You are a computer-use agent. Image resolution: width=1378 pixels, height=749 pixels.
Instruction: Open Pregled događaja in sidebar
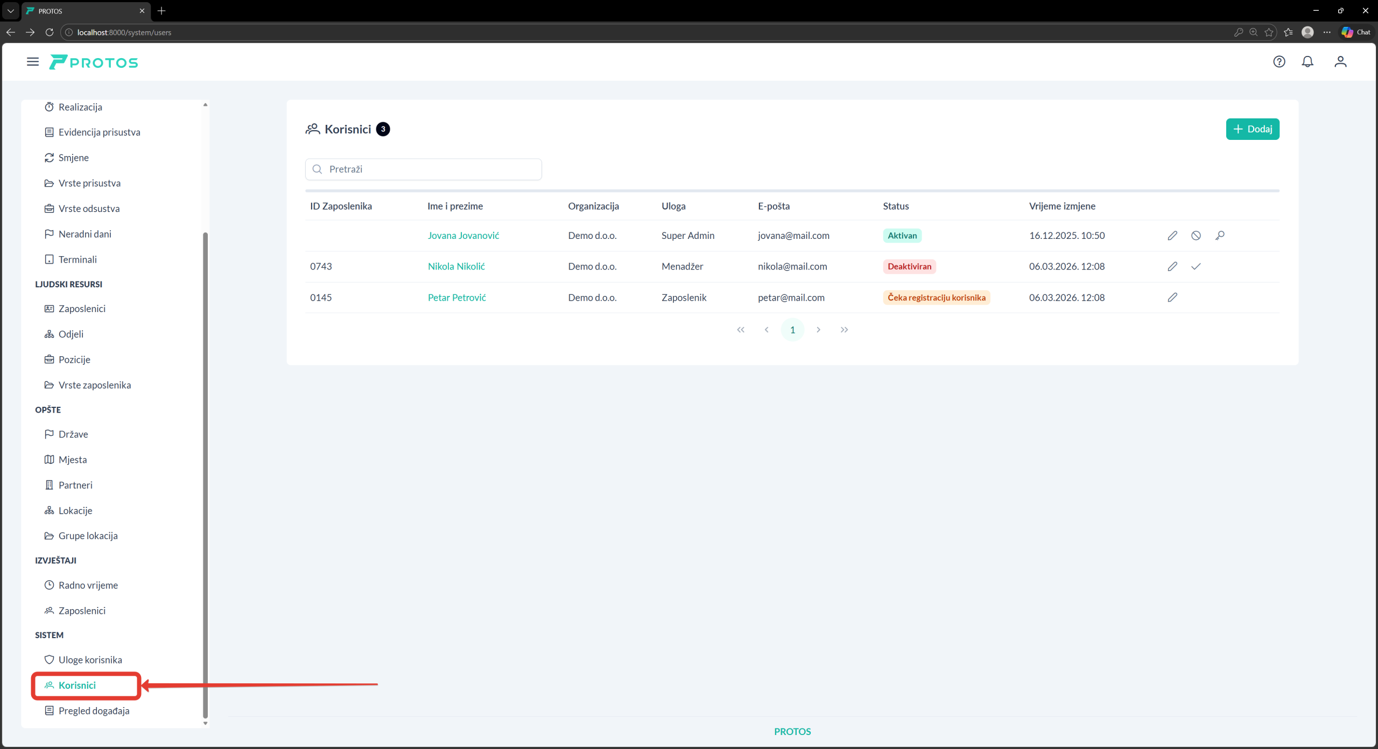click(x=94, y=711)
